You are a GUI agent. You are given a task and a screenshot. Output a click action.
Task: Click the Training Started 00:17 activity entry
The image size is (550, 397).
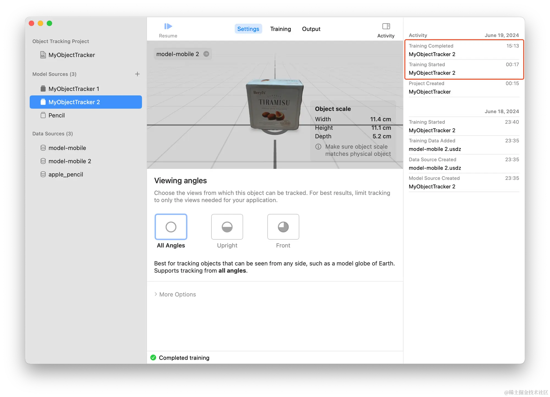pos(464,69)
